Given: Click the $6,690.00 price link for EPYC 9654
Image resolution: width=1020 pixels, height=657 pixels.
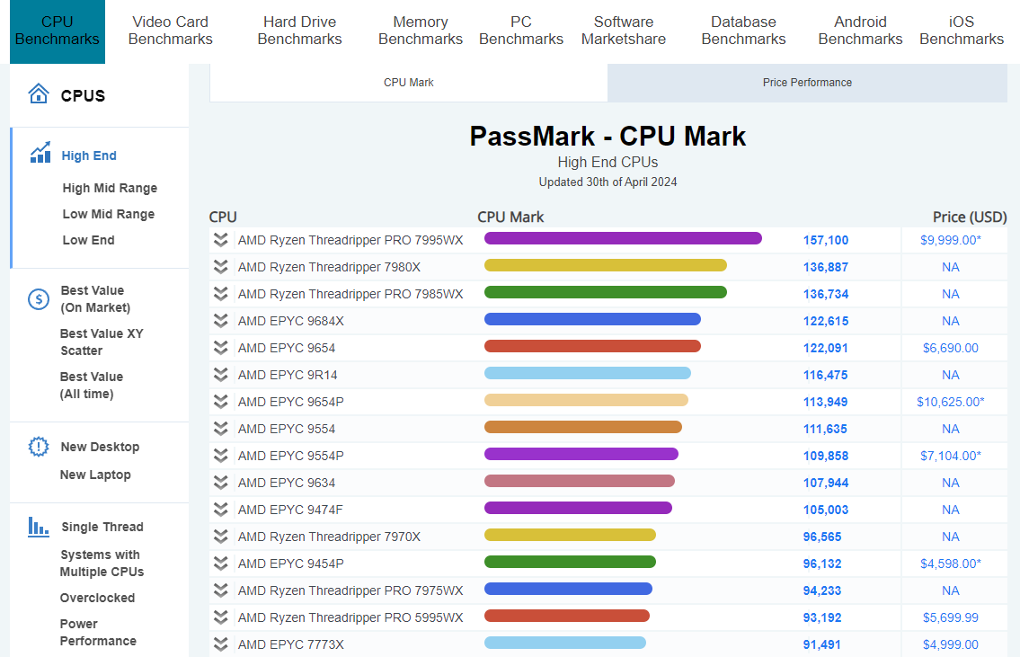Looking at the screenshot, I should (x=951, y=348).
